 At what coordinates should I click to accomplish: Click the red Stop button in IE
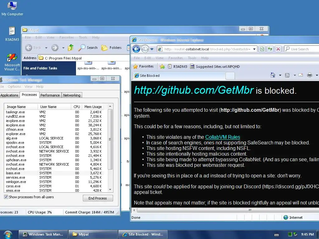point(278,49)
